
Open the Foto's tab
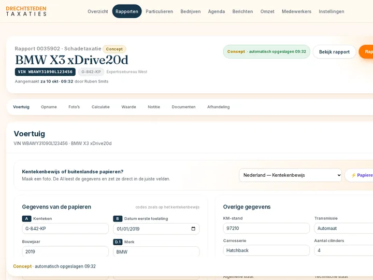(x=74, y=107)
